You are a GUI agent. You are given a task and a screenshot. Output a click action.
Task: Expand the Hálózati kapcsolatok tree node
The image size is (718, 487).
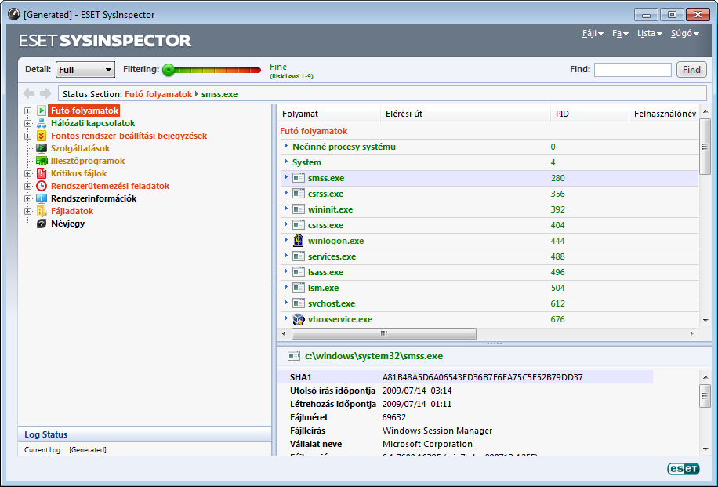coord(28,123)
